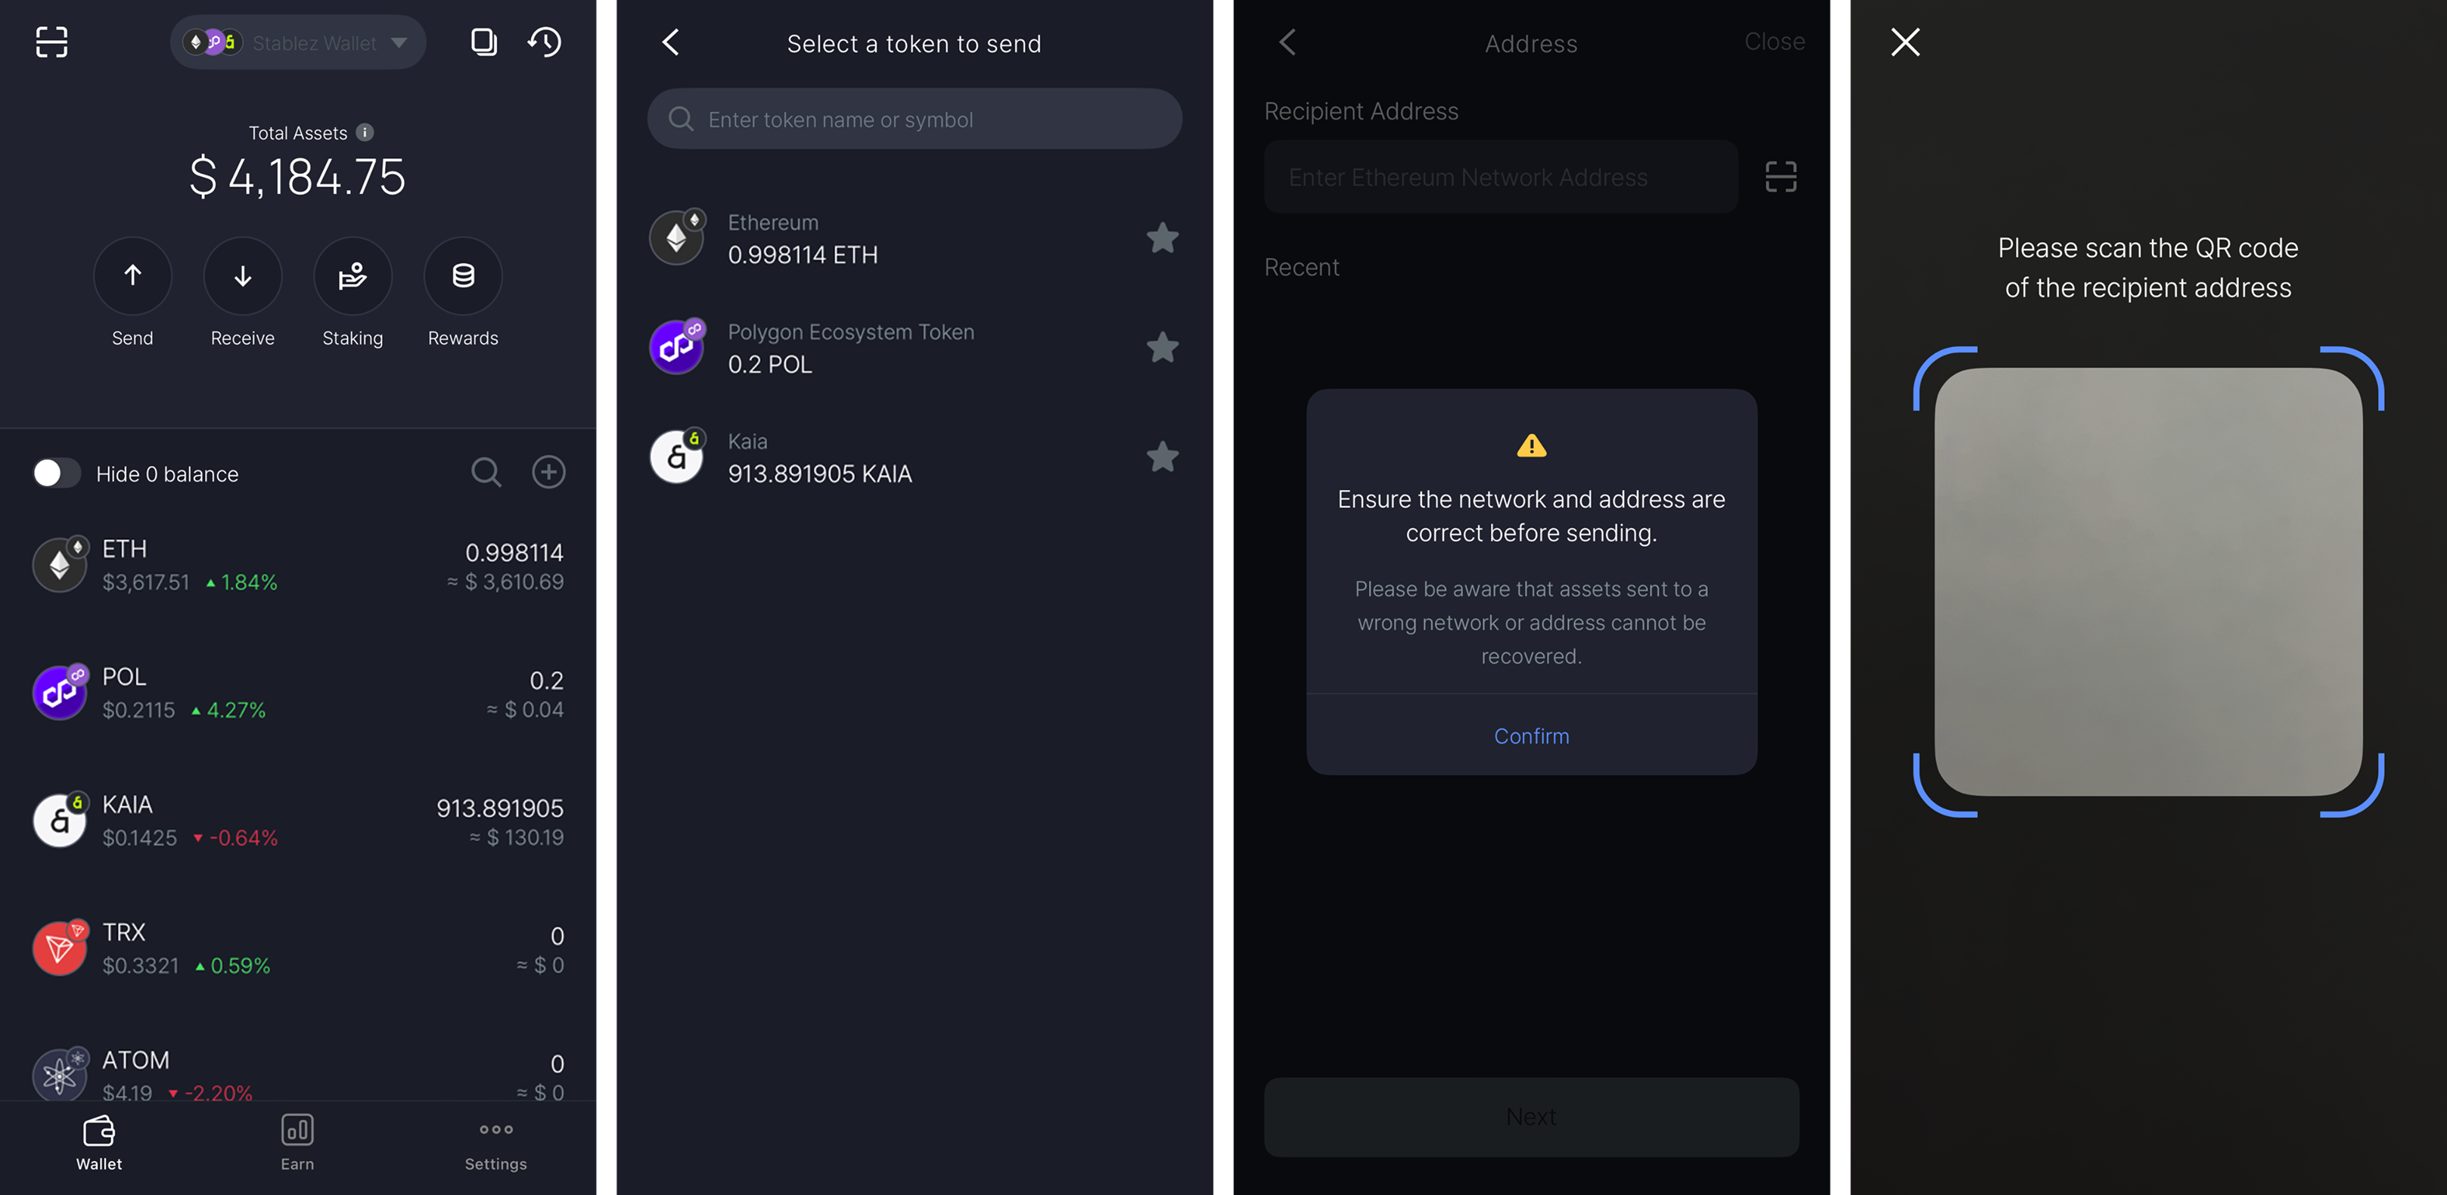Tap the QR scan icon on wallet home
2447x1195 pixels.
51,42
